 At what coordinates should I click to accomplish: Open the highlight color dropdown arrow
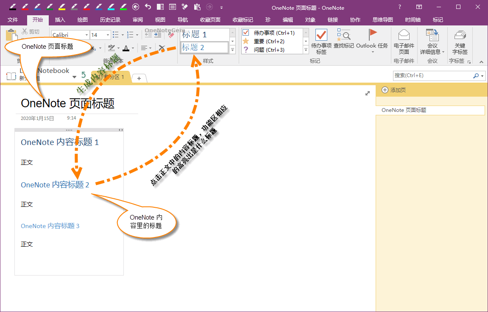coord(118,48)
